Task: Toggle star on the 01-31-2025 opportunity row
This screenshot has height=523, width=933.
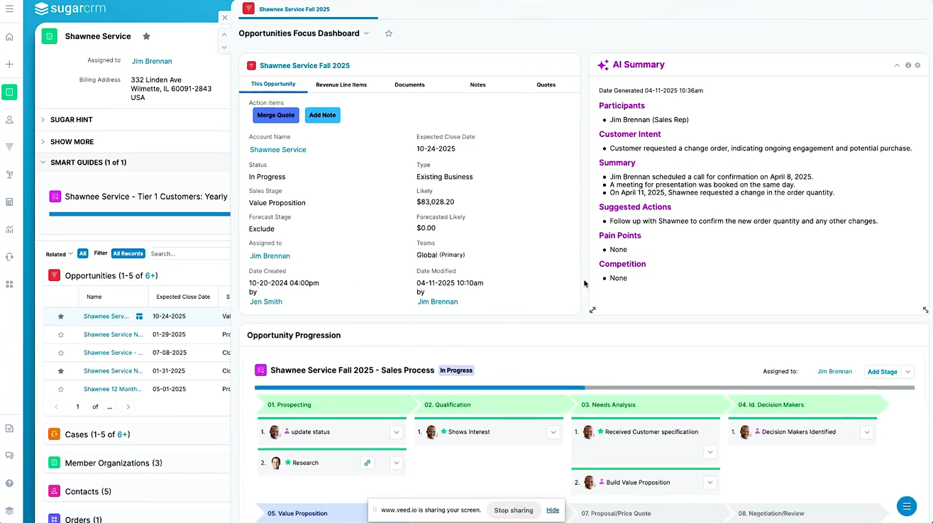Action: coord(60,370)
